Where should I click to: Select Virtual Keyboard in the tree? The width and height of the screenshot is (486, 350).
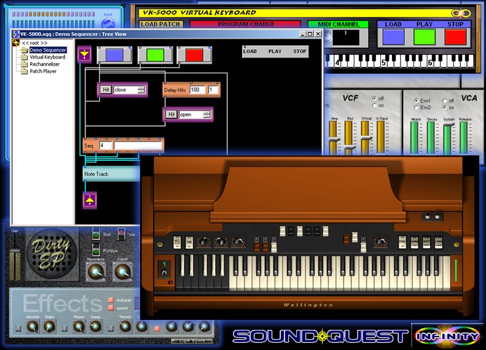point(47,57)
